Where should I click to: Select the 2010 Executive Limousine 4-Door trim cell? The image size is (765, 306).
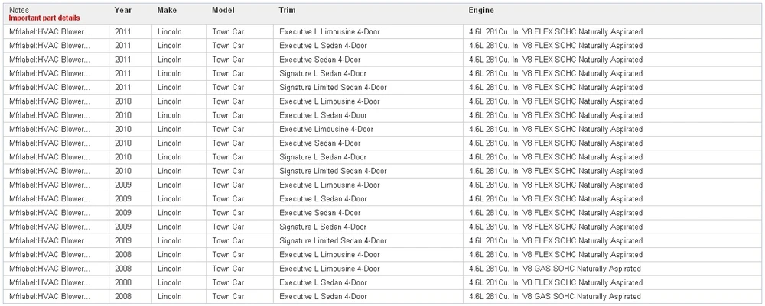327,130
